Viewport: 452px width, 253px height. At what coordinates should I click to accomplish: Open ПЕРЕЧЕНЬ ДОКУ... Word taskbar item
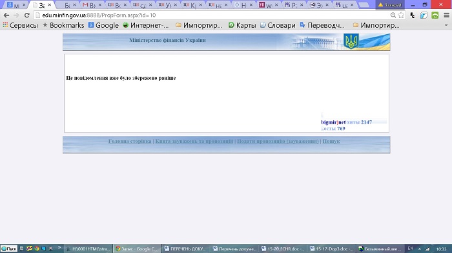coord(185,248)
